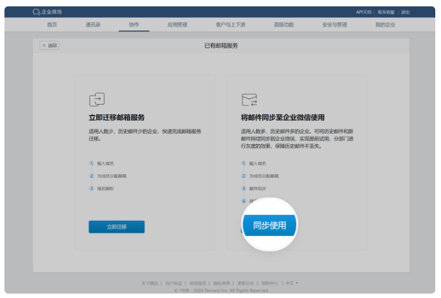Open the API文档 link
The height and width of the screenshot is (298, 441).
pyautogui.click(x=364, y=12)
